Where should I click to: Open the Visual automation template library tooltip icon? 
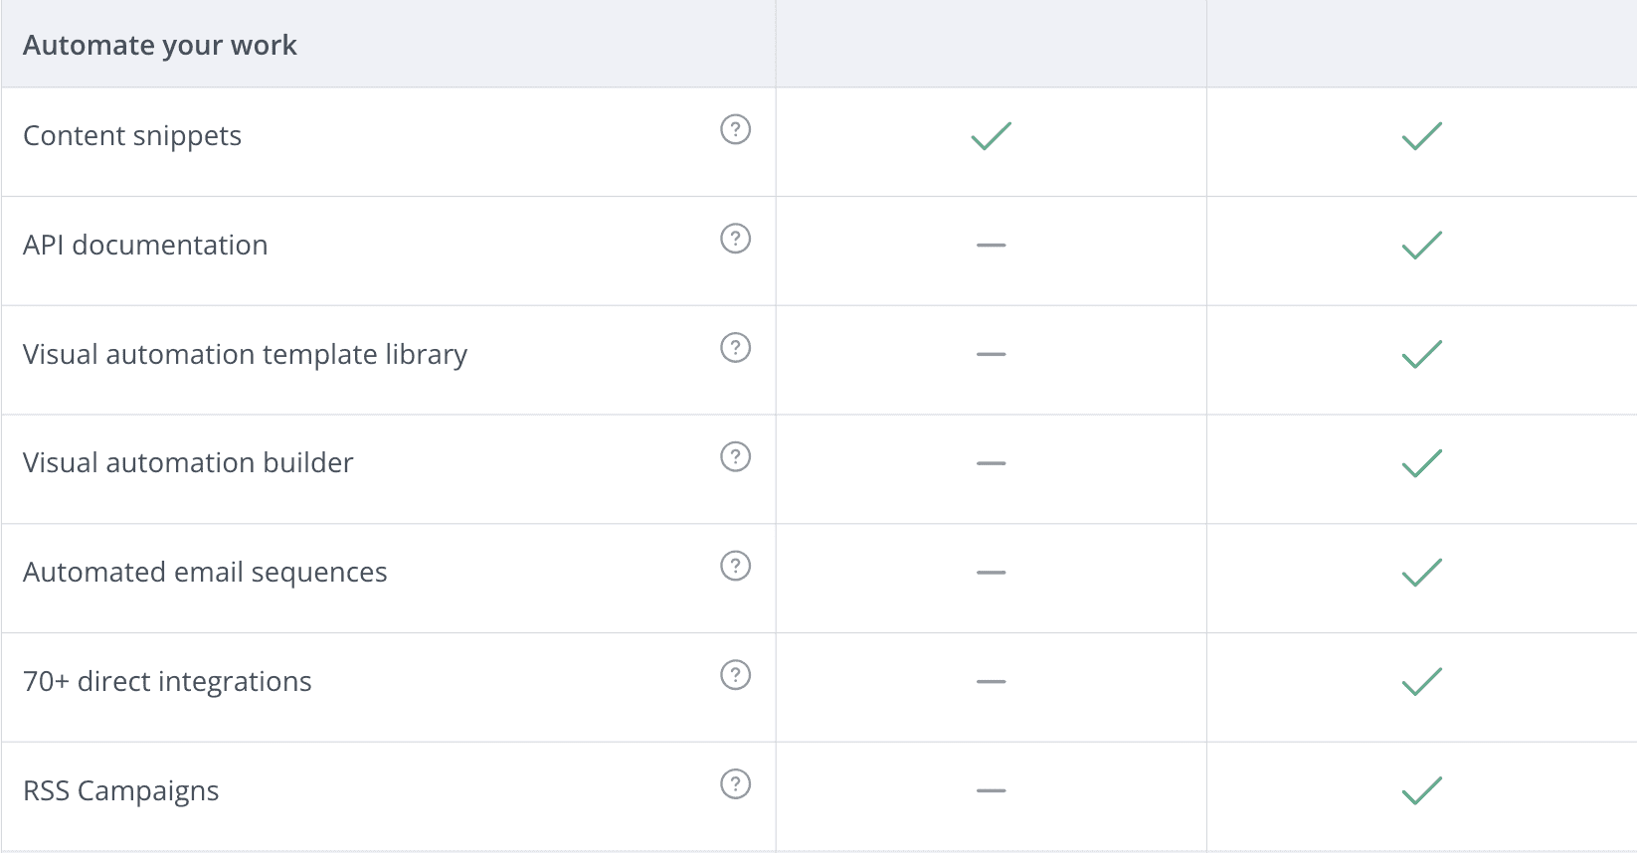tap(735, 348)
